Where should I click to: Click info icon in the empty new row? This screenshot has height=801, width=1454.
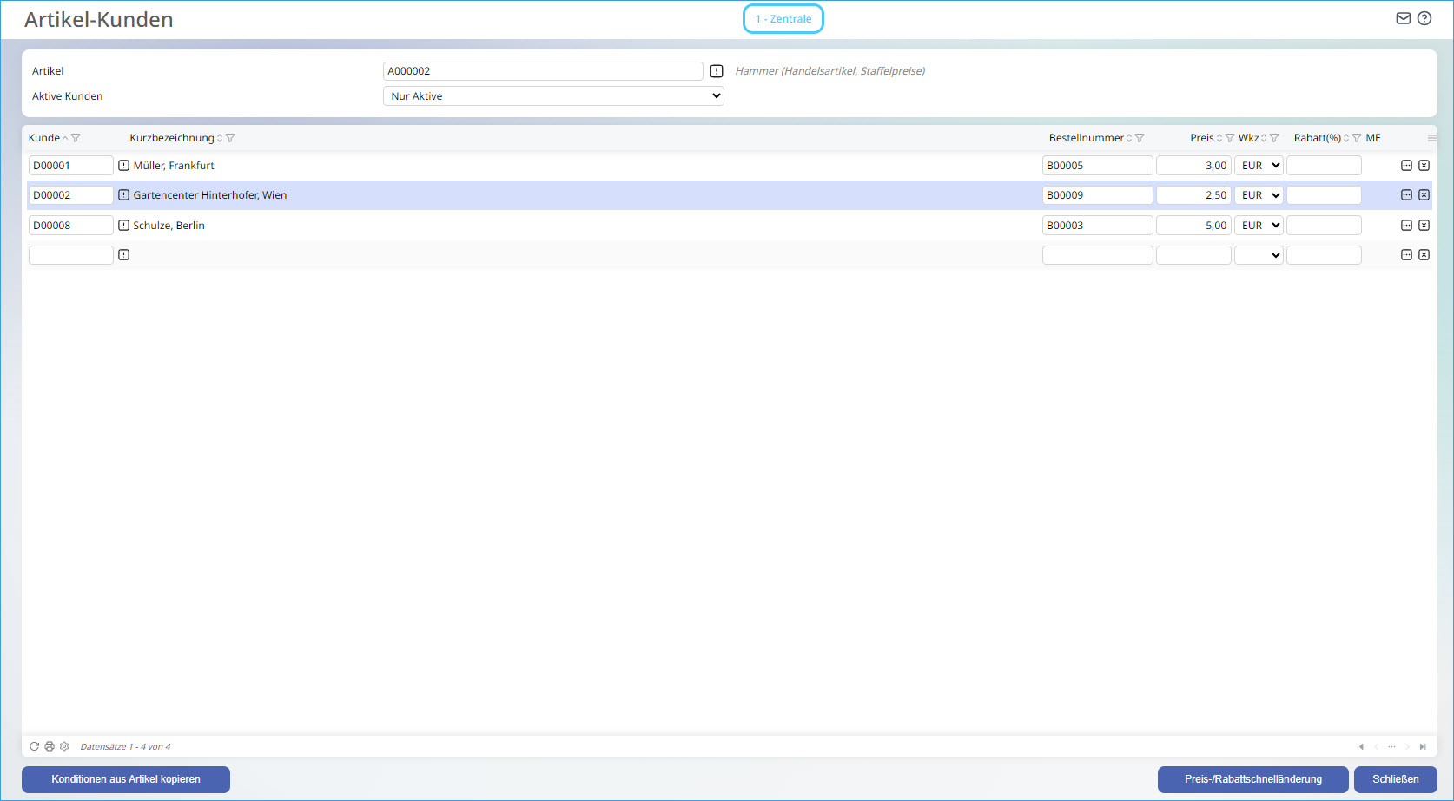[123, 255]
